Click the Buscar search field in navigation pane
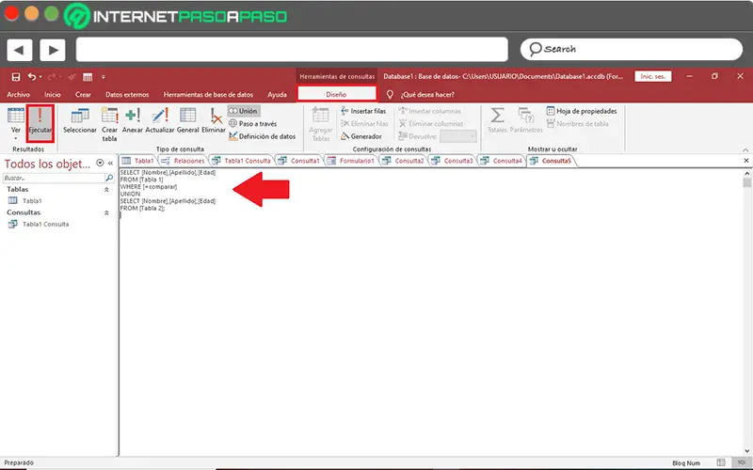753x470 pixels. 54,178
